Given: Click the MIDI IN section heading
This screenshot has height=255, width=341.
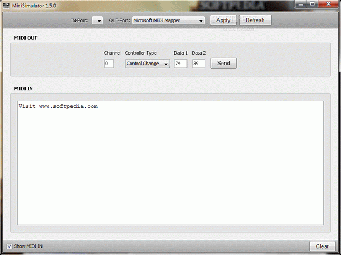Looking at the screenshot, I should click(x=23, y=89).
